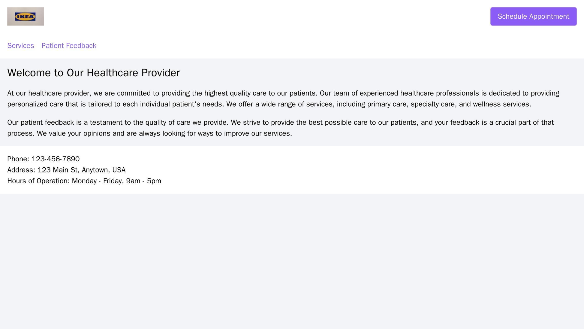This screenshot has width=584, height=329.
Task: Click the Patient Feedback navigation link
Action: (69, 45)
